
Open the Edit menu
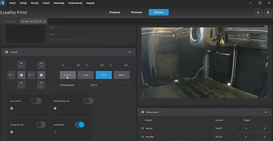point(23,3)
